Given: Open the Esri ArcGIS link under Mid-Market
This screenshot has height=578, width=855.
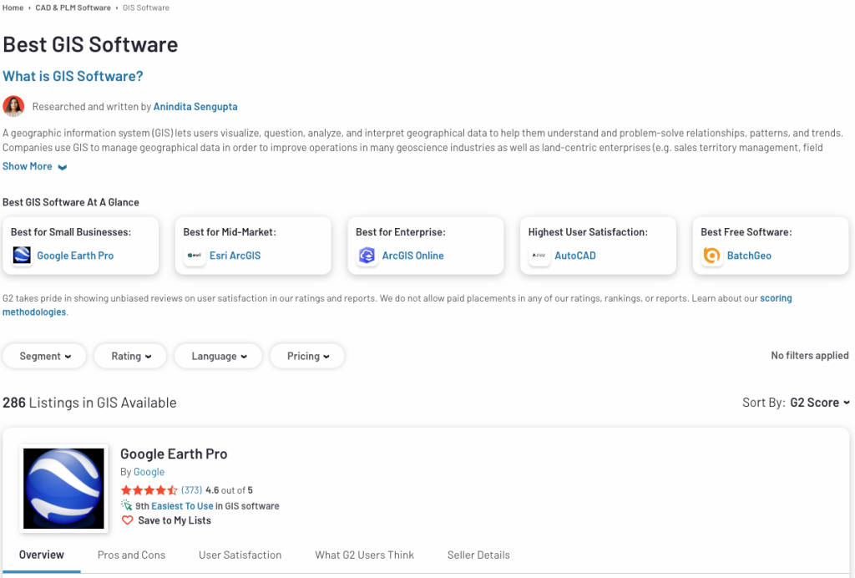Looking at the screenshot, I should point(235,256).
